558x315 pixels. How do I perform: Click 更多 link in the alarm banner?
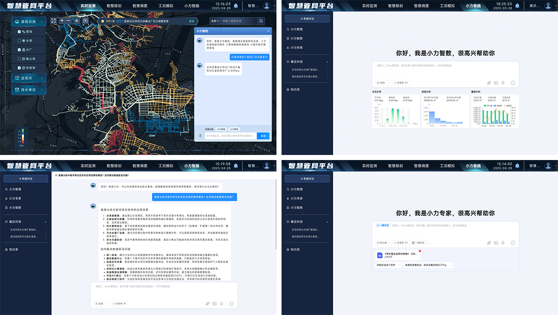click(191, 21)
